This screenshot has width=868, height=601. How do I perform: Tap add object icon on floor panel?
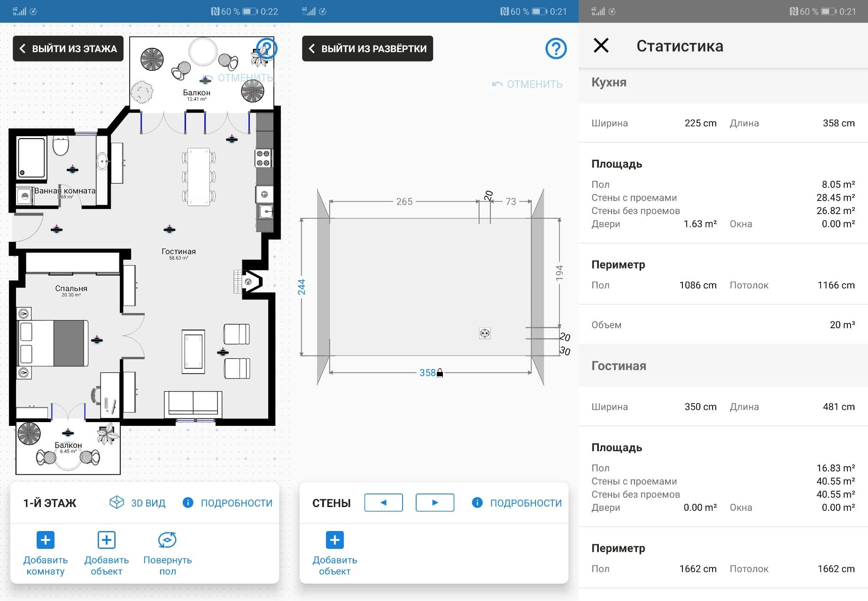(x=107, y=540)
